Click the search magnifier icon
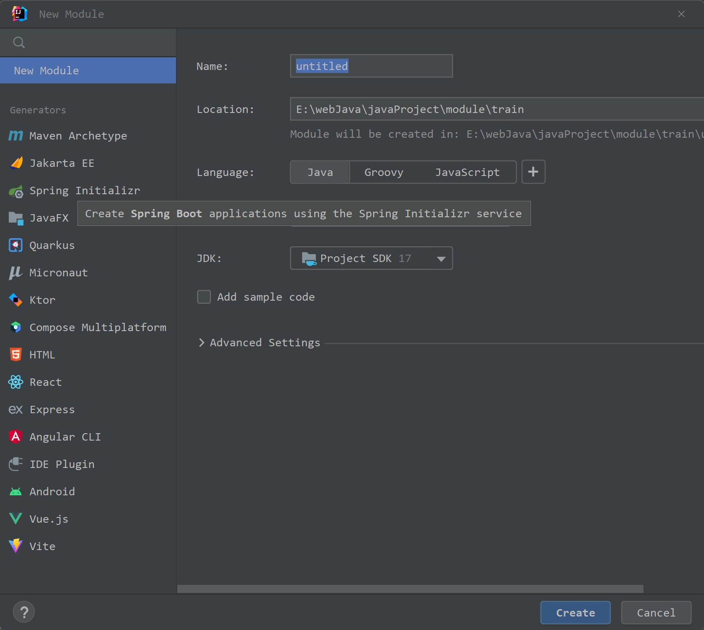The width and height of the screenshot is (704, 630). 19,43
